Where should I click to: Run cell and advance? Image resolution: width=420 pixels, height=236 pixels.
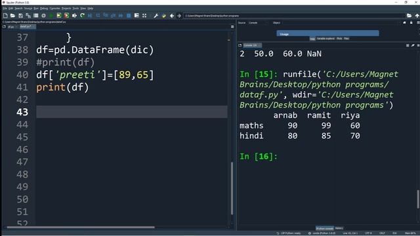click(x=66, y=16)
